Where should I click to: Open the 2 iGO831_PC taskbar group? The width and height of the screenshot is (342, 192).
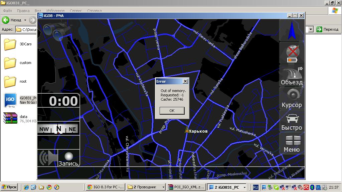(227, 187)
